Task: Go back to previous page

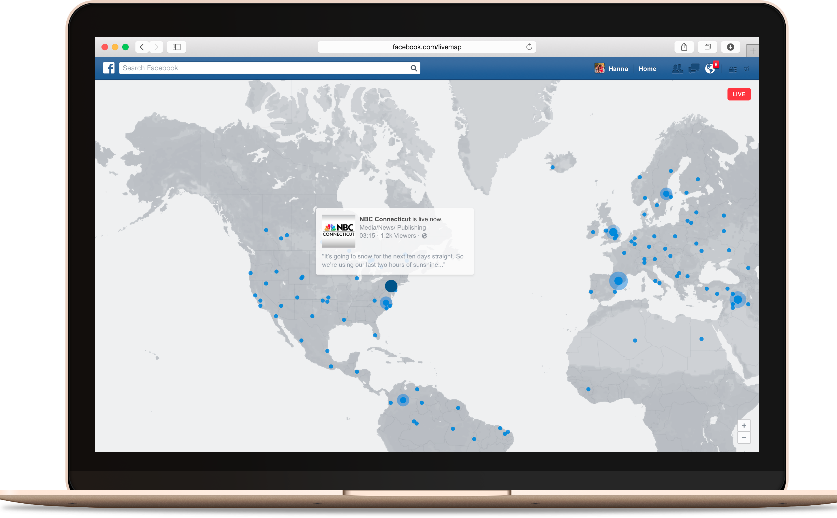Action: [x=142, y=47]
